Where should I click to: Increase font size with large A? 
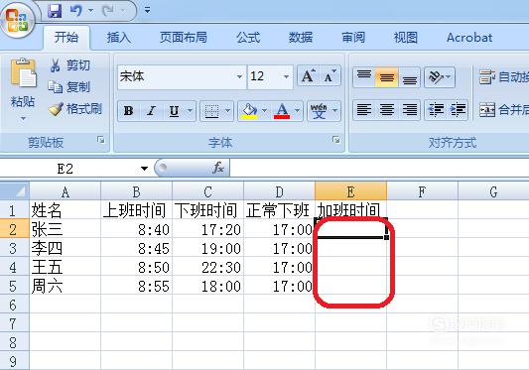tap(308, 76)
